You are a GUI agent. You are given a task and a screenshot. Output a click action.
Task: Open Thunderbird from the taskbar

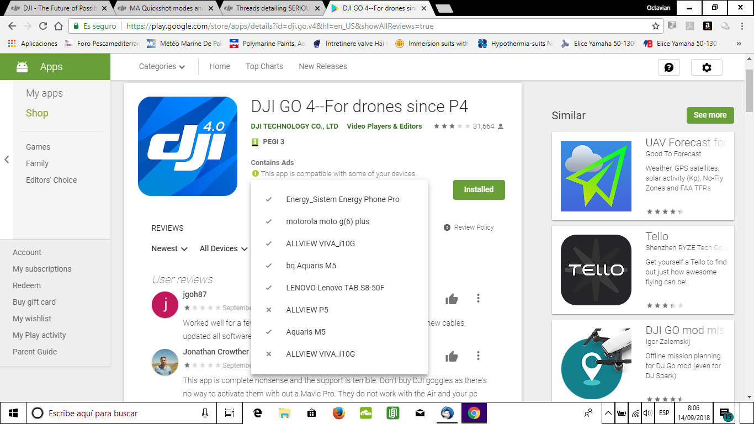click(x=447, y=413)
